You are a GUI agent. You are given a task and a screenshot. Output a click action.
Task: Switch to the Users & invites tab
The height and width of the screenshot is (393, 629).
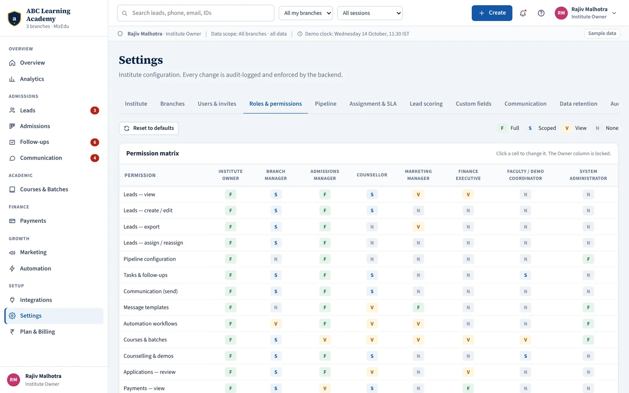click(x=217, y=104)
